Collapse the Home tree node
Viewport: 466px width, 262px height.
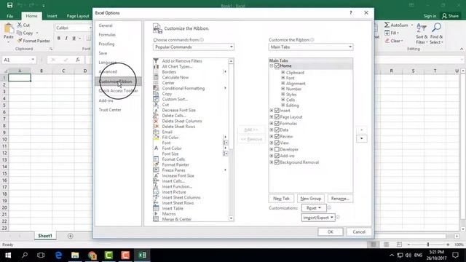click(x=272, y=65)
